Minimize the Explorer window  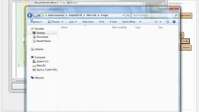[x=162, y=8]
